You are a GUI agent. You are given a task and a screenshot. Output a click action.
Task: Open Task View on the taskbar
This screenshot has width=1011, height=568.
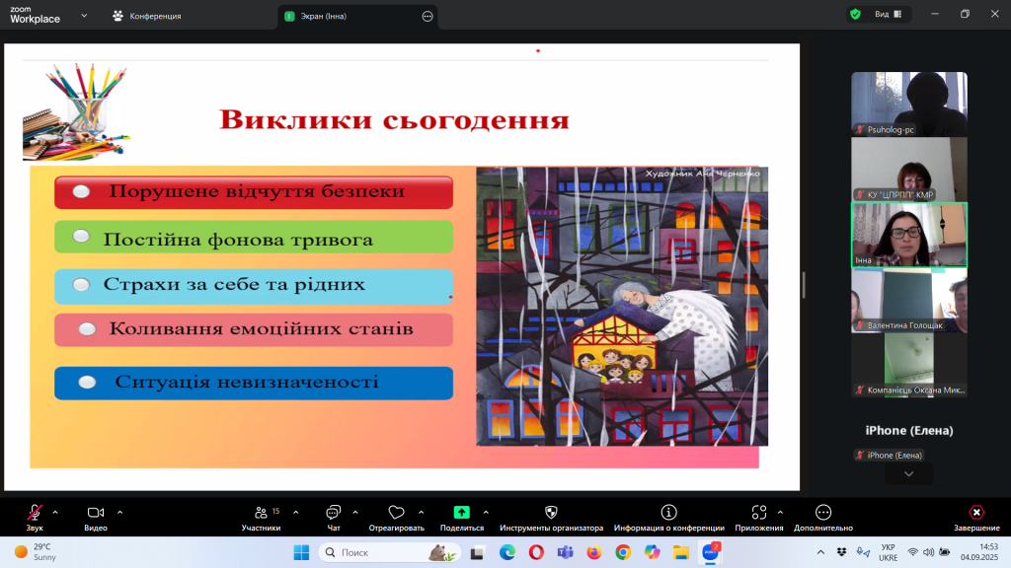tap(477, 552)
